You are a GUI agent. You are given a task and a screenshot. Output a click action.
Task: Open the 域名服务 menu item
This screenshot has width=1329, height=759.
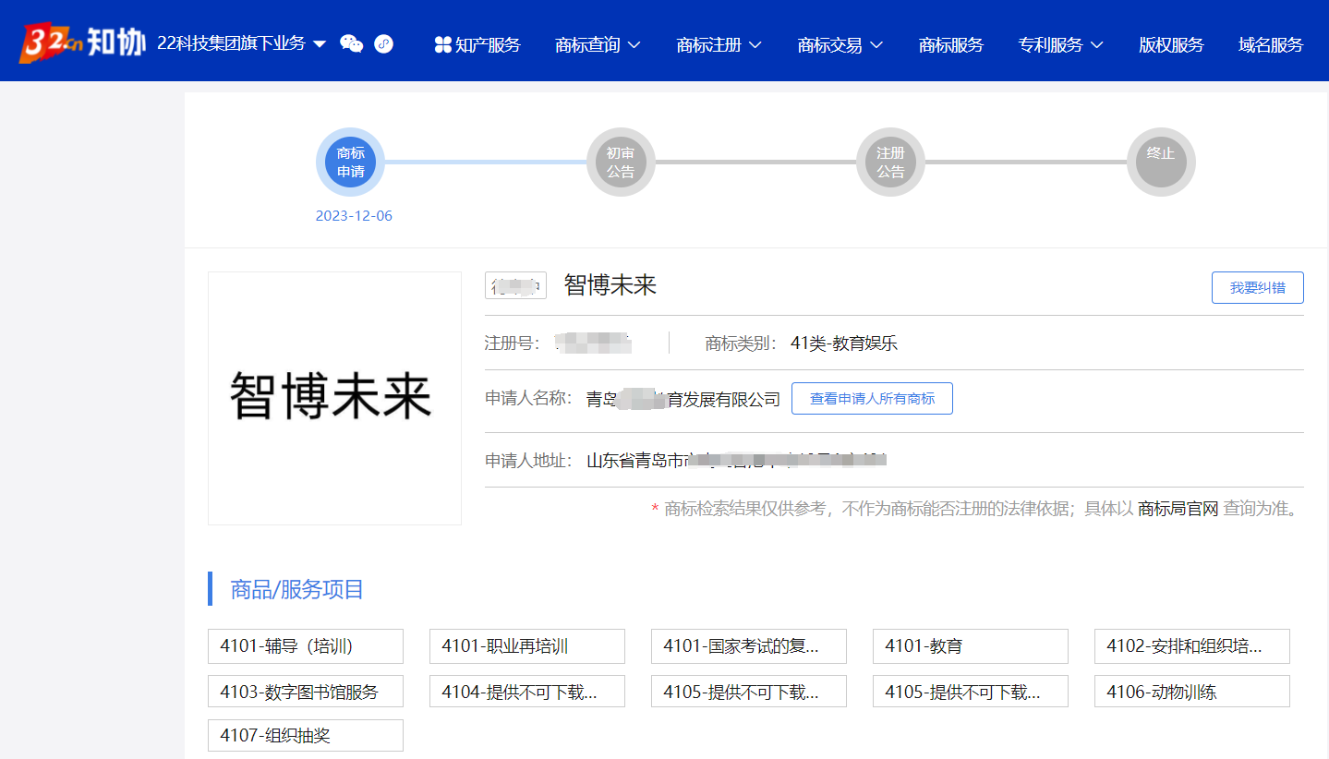point(1271,44)
